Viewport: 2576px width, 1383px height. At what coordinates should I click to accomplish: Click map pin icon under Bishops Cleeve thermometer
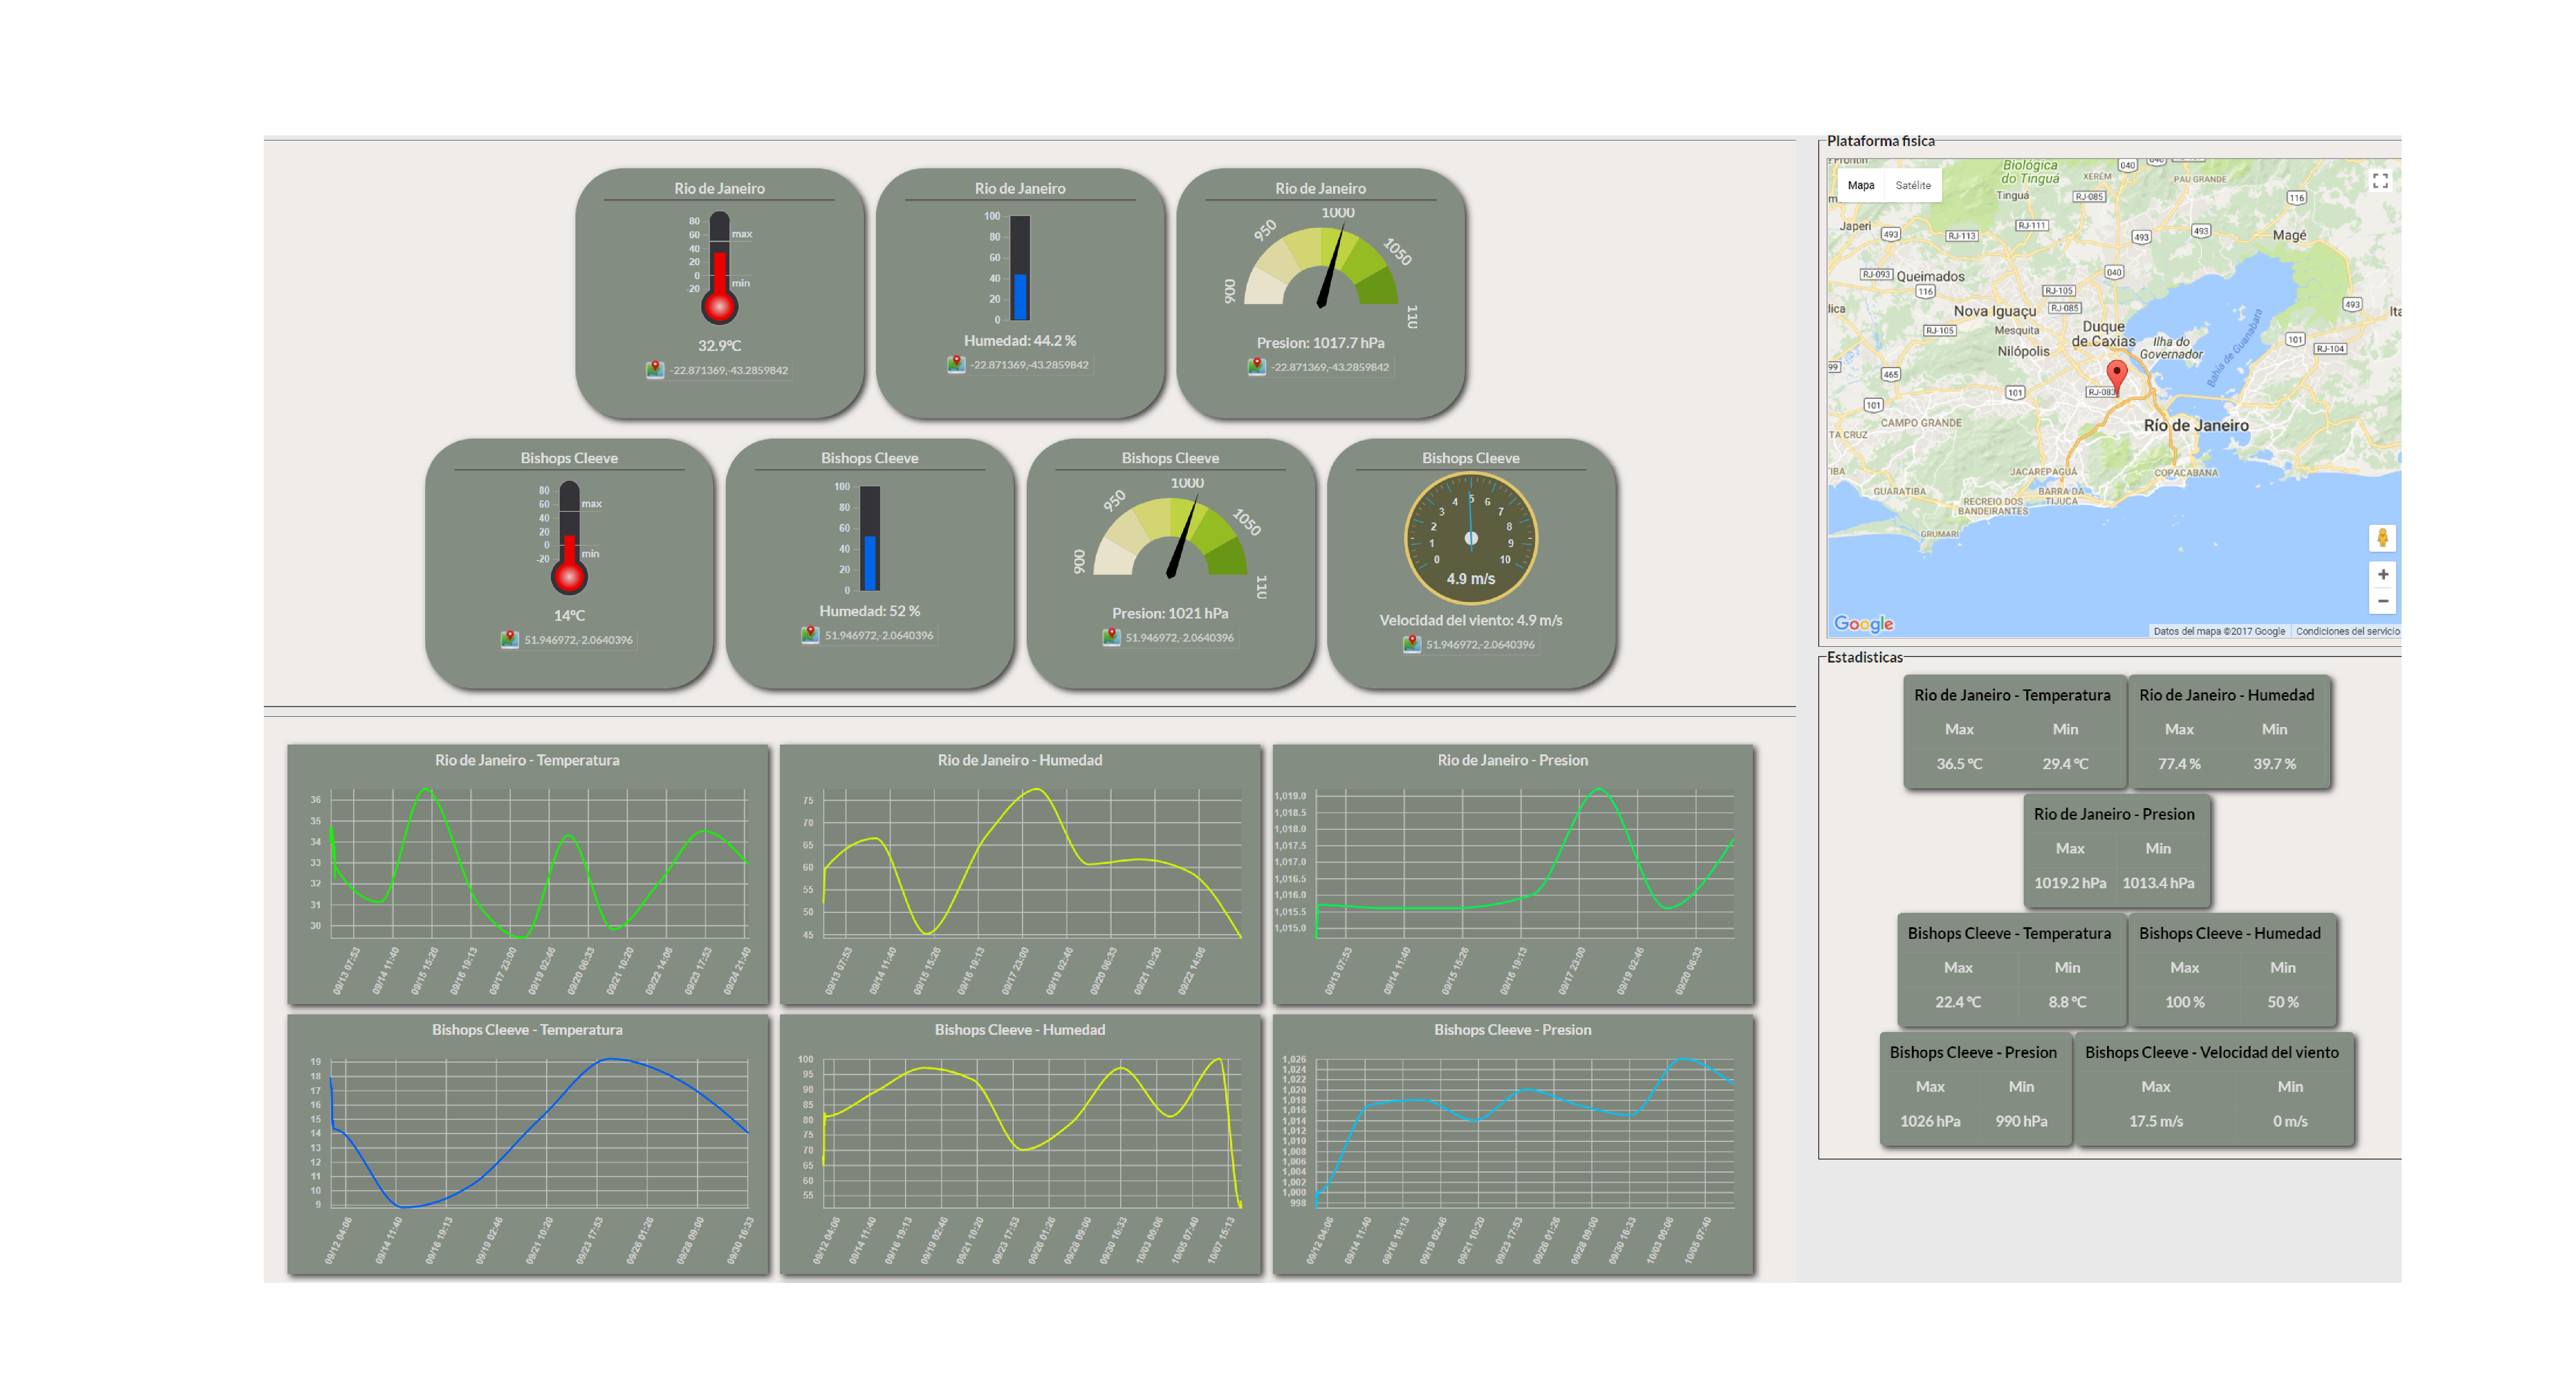coord(509,639)
